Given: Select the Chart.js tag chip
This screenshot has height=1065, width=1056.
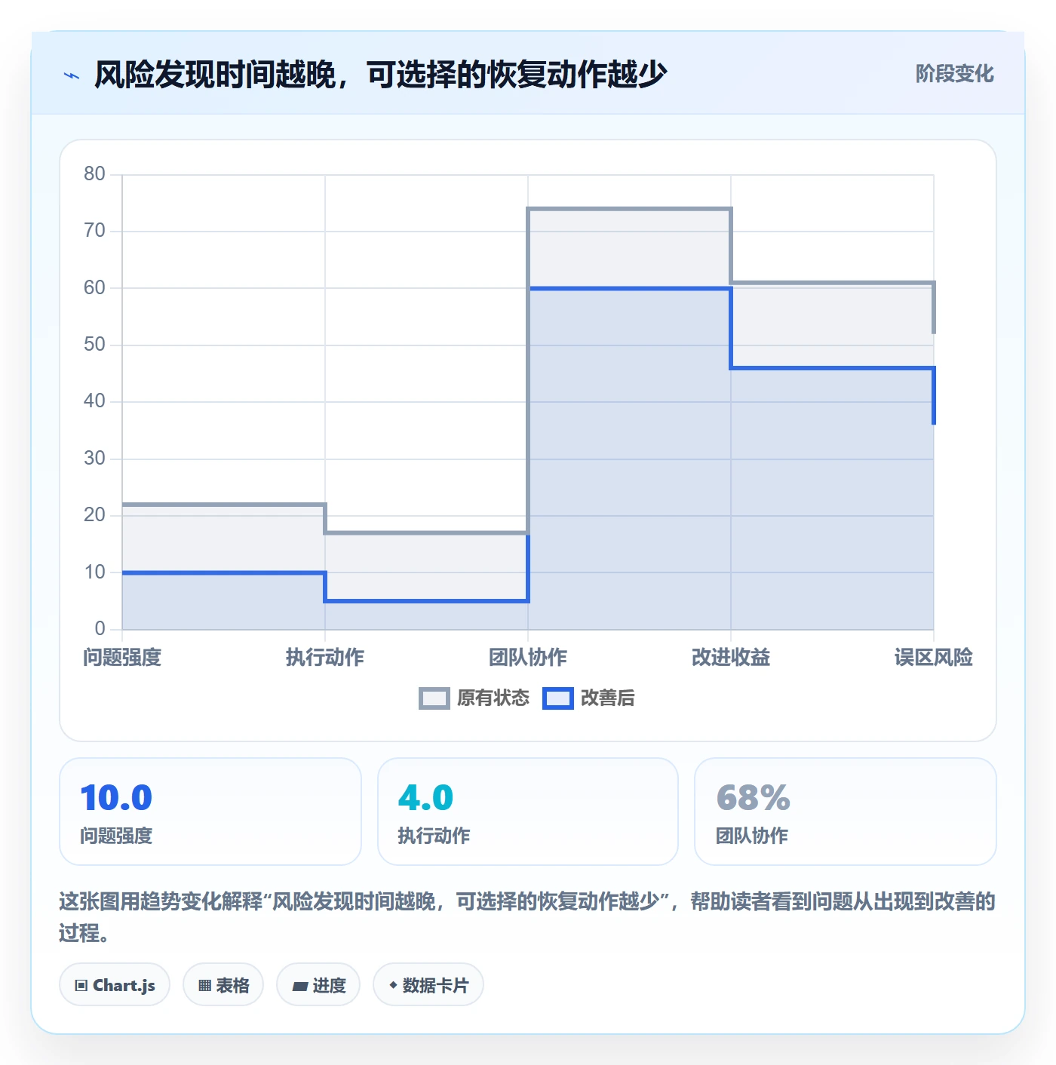Looking at the screenshot, I should click(115, 984).
